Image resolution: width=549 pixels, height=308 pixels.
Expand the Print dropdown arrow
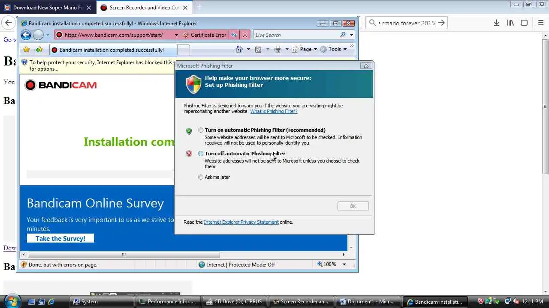pyautogui.click(x=287, y=49)
